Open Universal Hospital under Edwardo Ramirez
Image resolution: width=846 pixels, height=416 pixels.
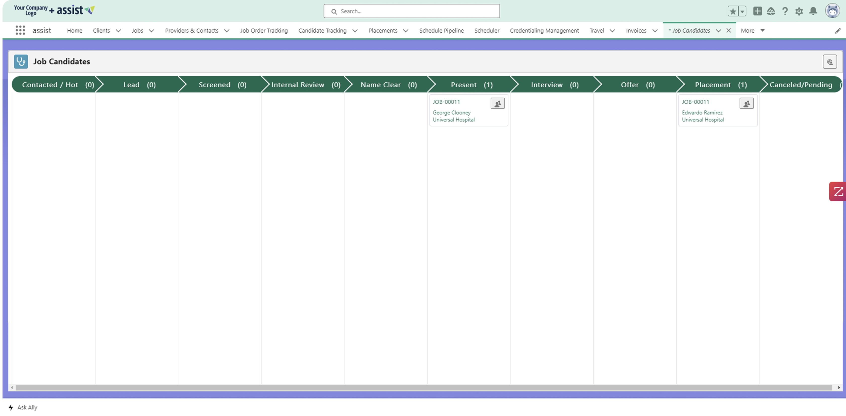point(703,120)
